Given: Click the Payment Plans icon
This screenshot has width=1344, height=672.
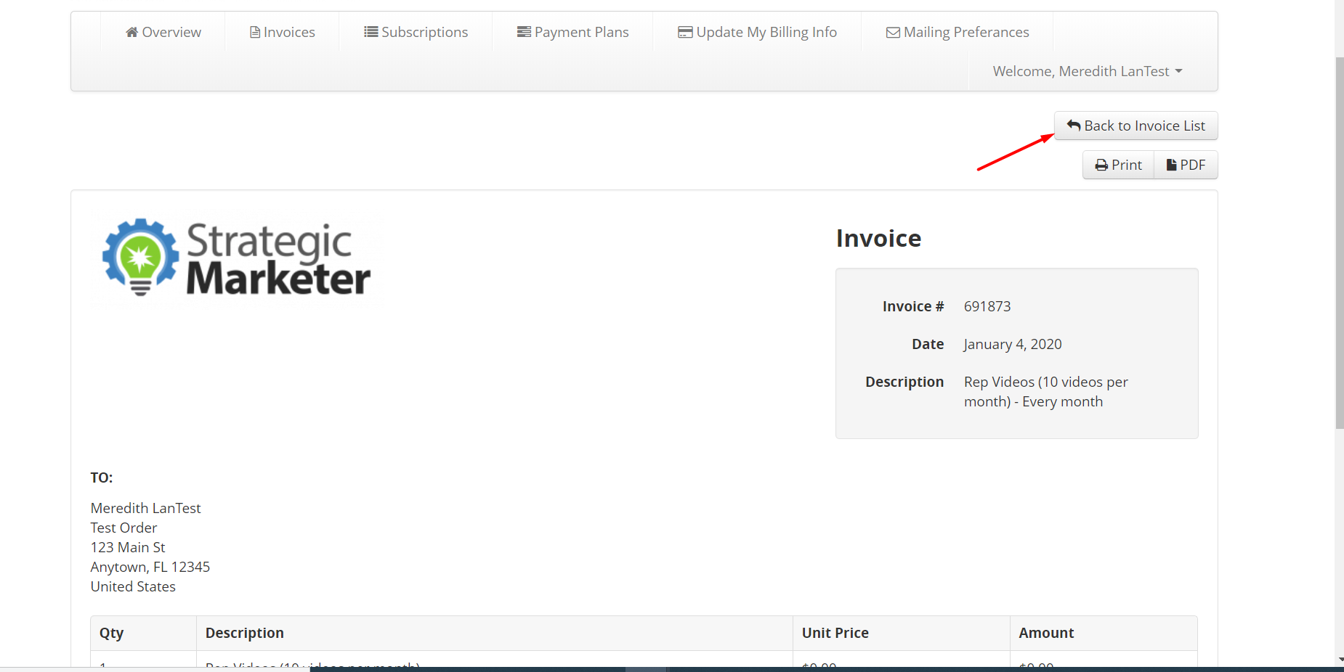Looking at the screenshot, I should tap(524, 32).
